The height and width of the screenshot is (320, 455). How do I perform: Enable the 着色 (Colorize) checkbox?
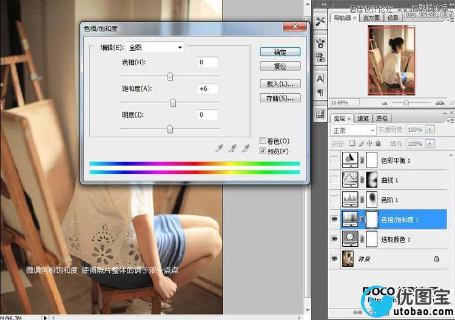[x=263, y=141]
